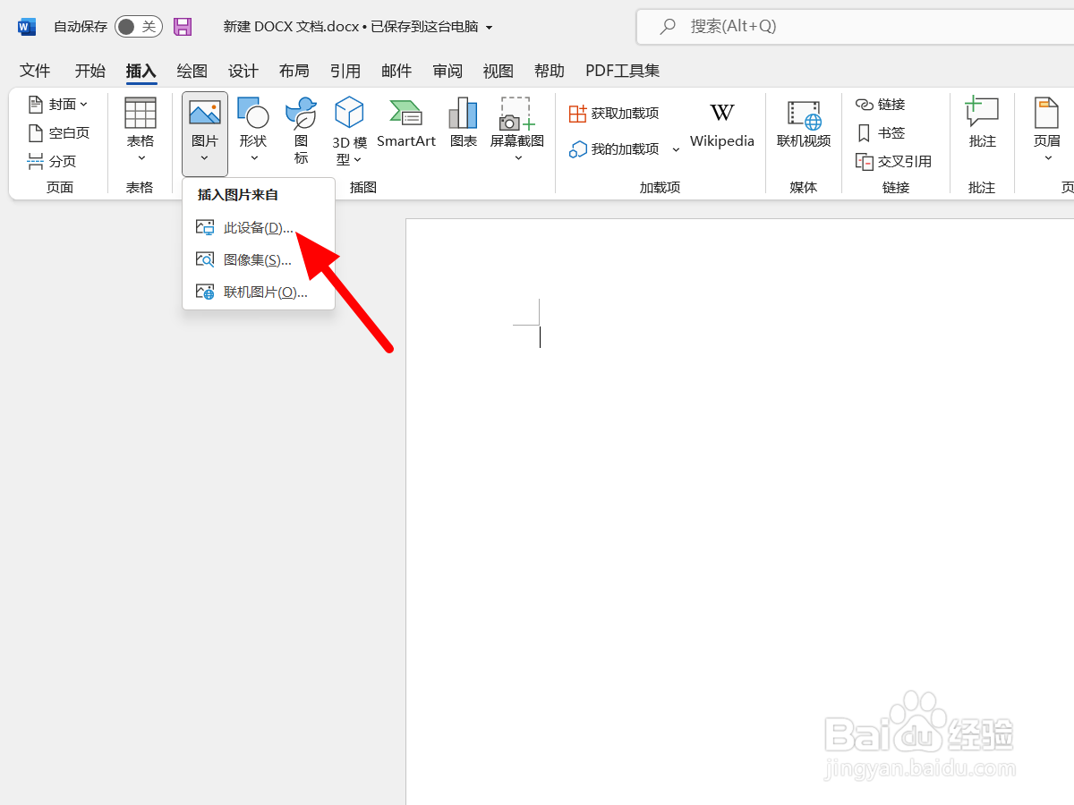Click the 书签 bookmark button
Viewport: 1074px width, 805px height.
[x=881, y=133]
